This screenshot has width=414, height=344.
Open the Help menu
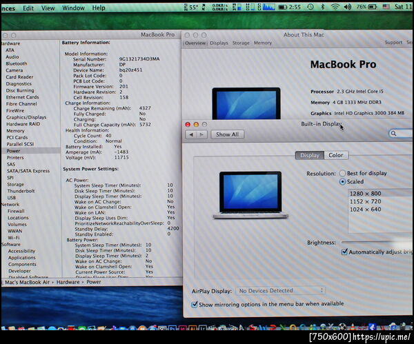pyautogui.click(x=99, y=8)
